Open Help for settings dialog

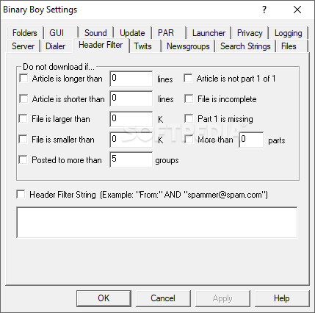(x=282, y=298)
